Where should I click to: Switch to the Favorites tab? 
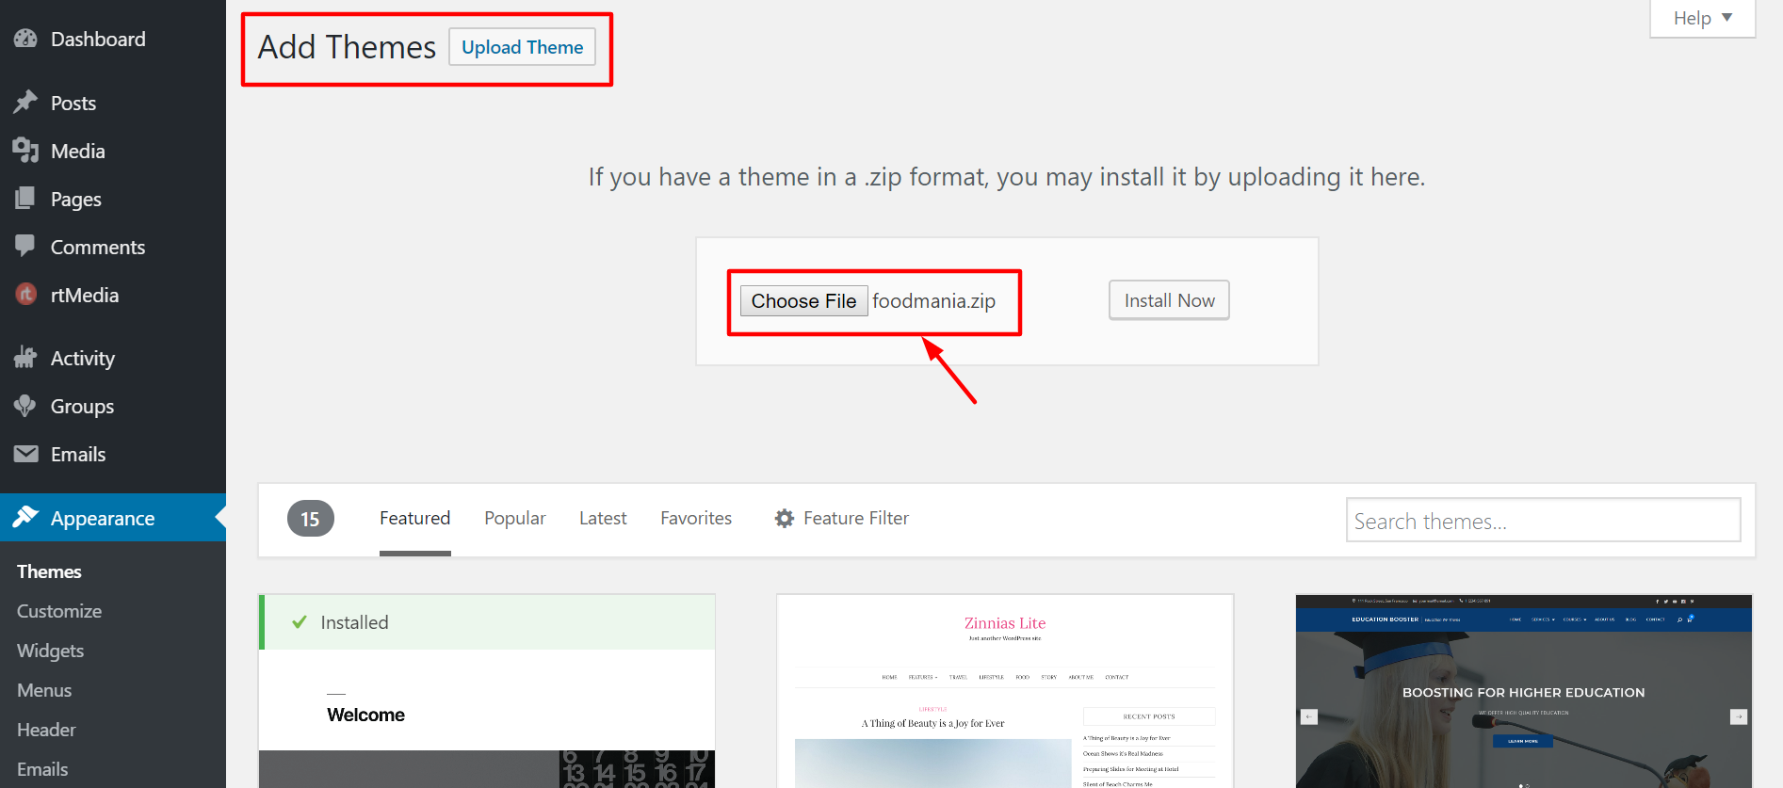pos(696,518)
